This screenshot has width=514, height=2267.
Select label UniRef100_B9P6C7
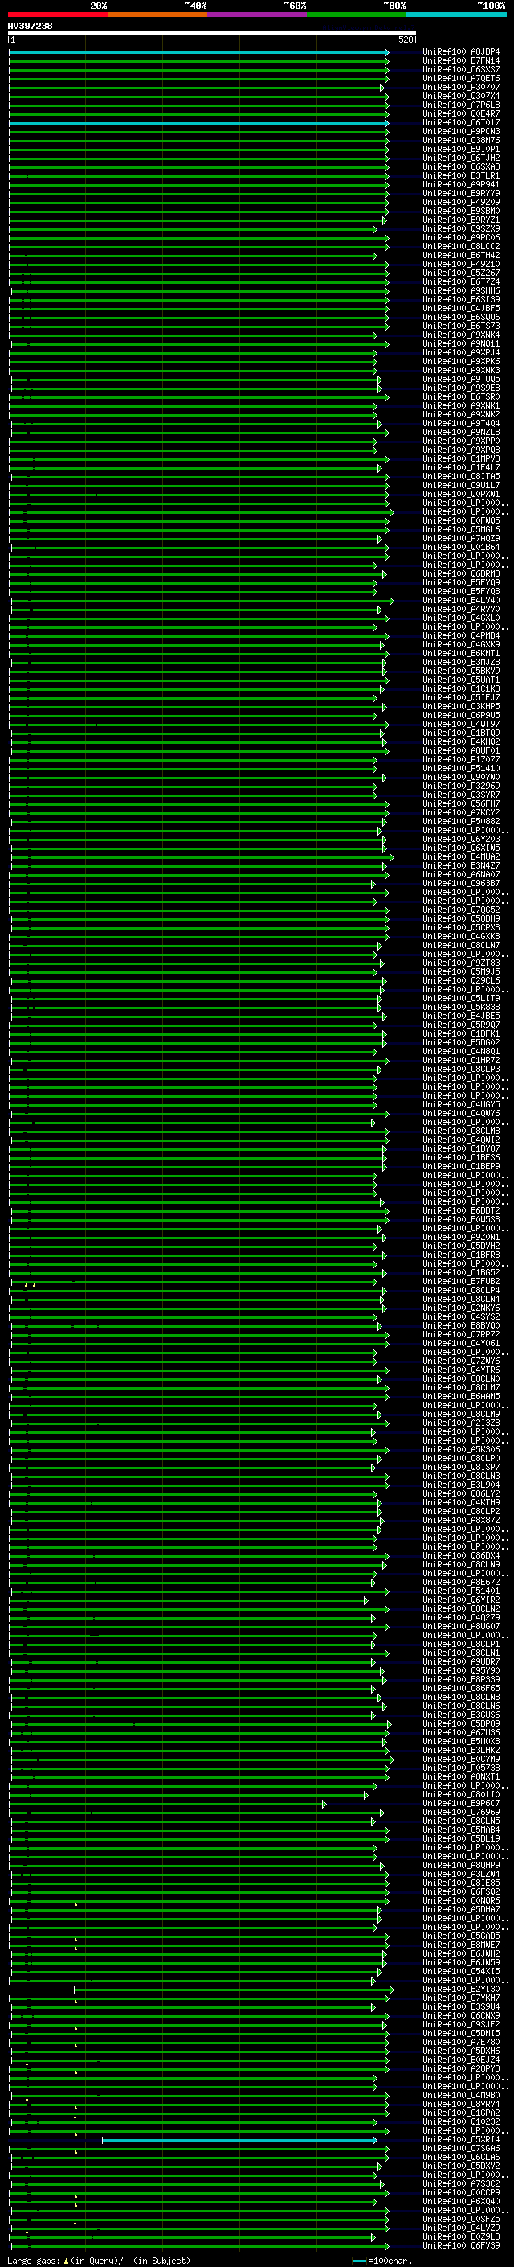pos(460,1803)
